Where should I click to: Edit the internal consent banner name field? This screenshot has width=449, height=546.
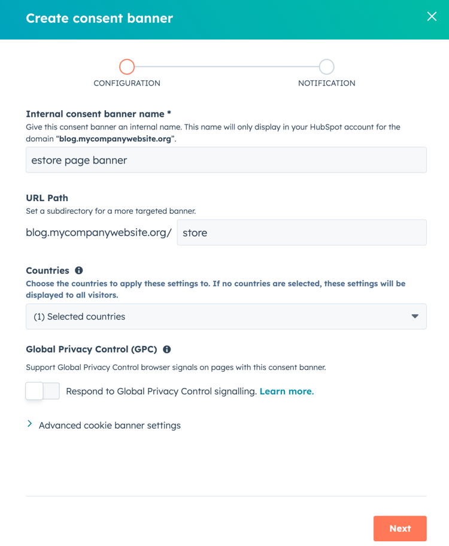click(226, 160)
